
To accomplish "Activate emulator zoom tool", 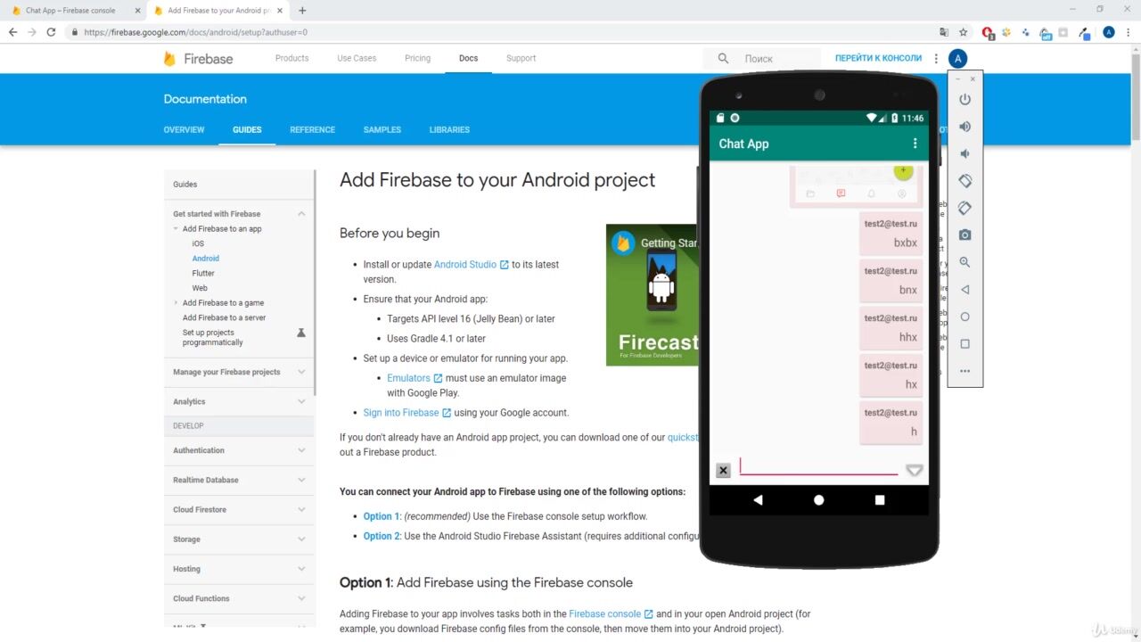I will [965, 262].
